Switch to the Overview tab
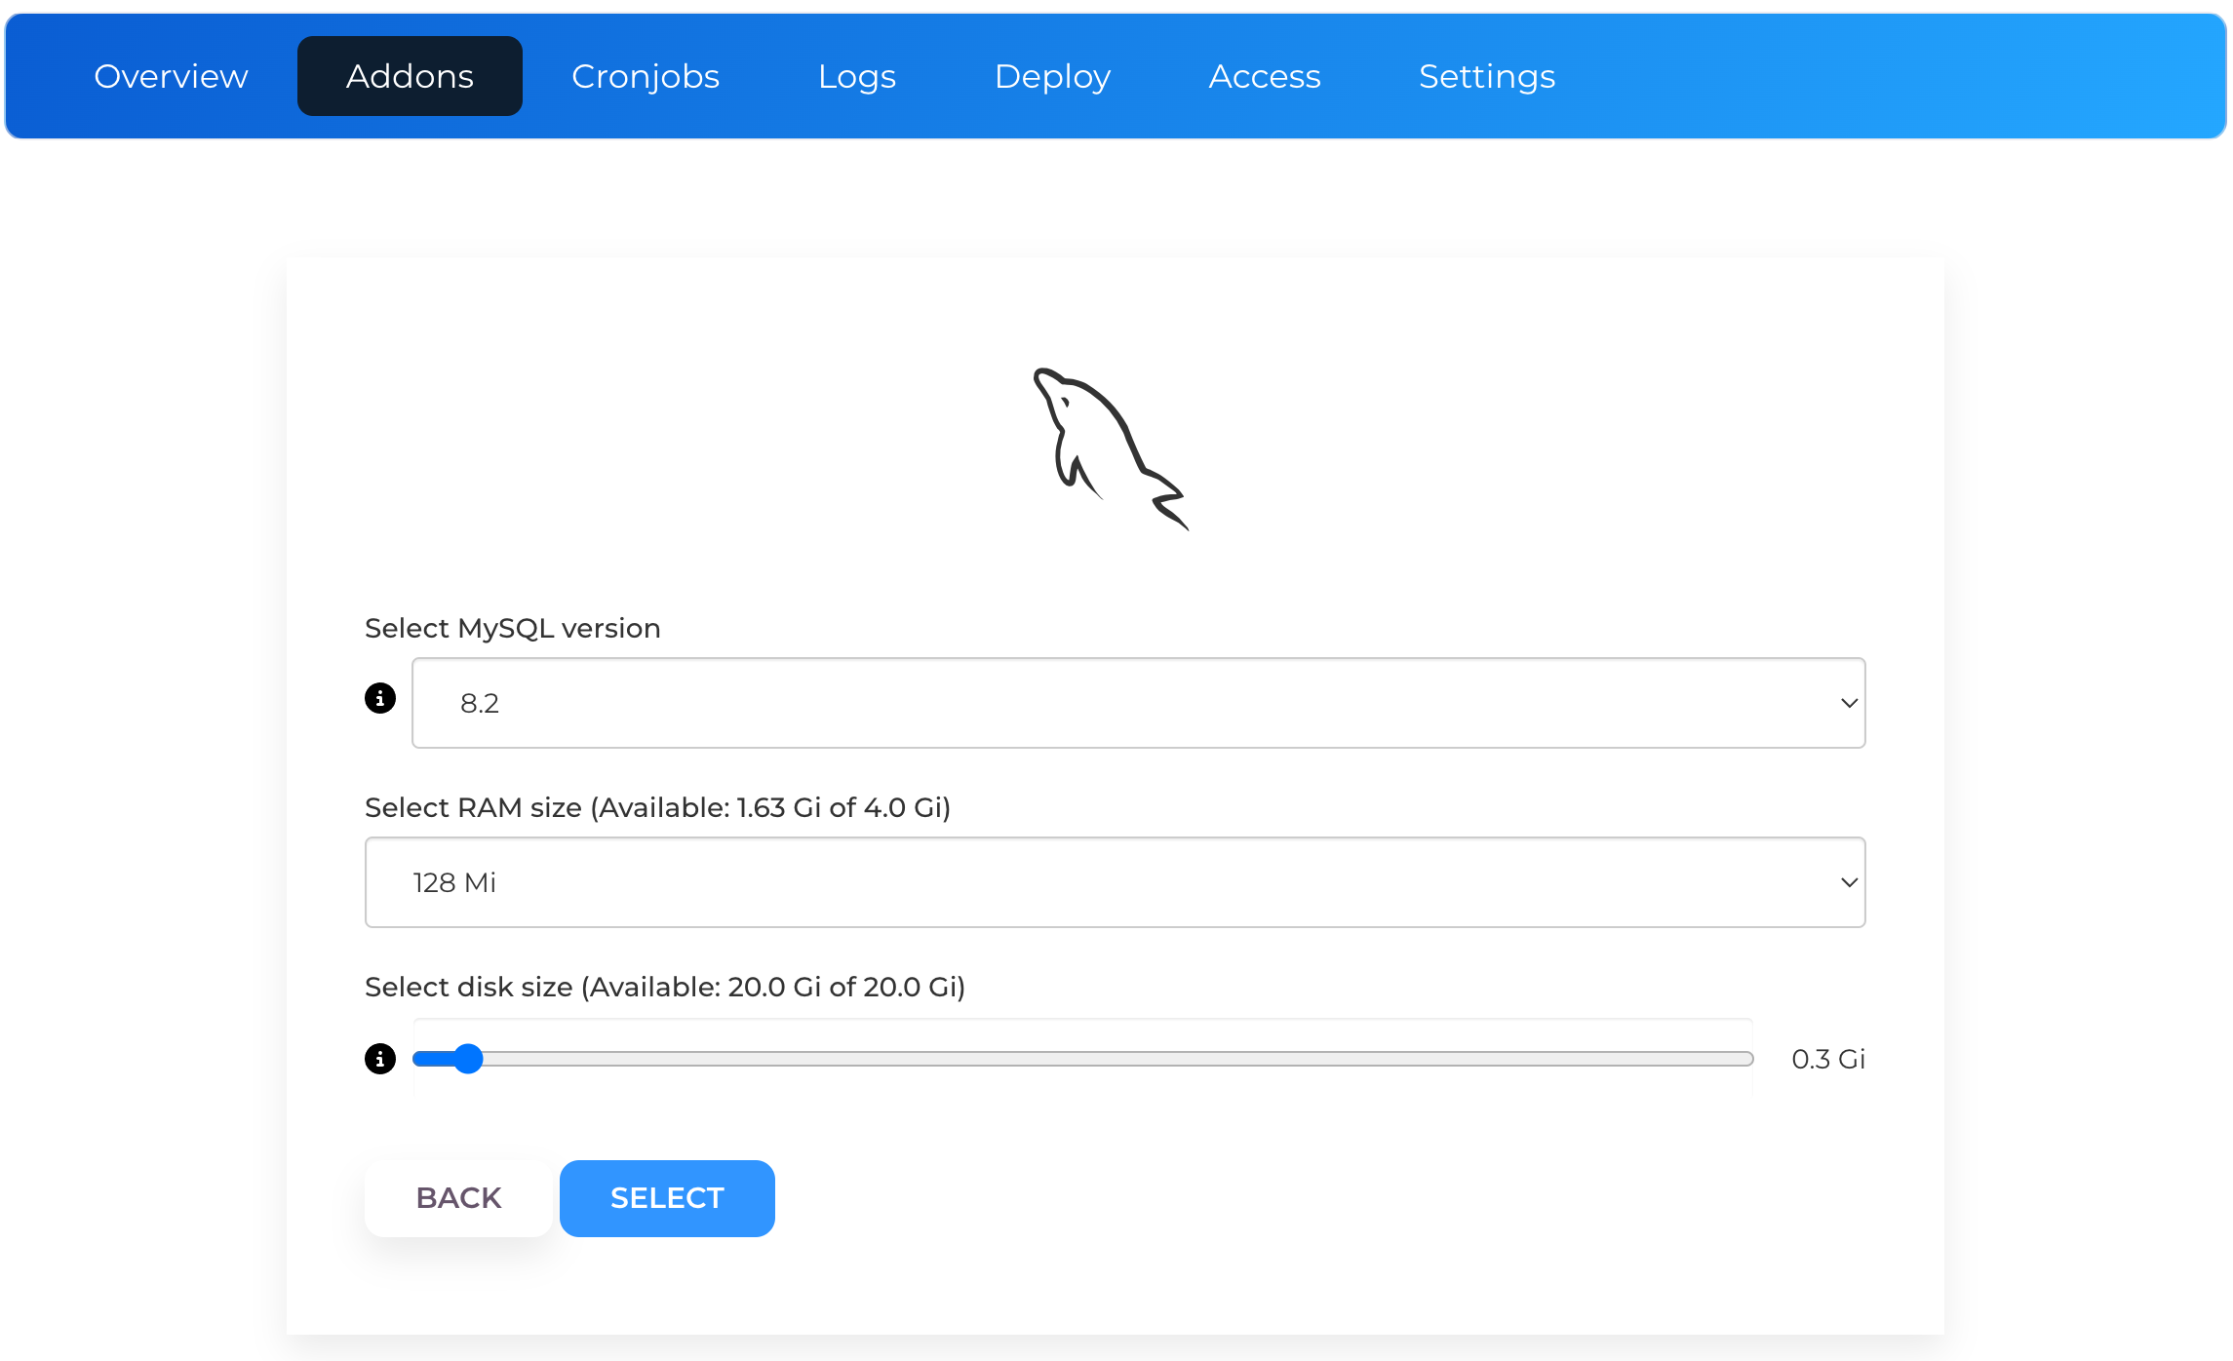 tap(171, 76)
